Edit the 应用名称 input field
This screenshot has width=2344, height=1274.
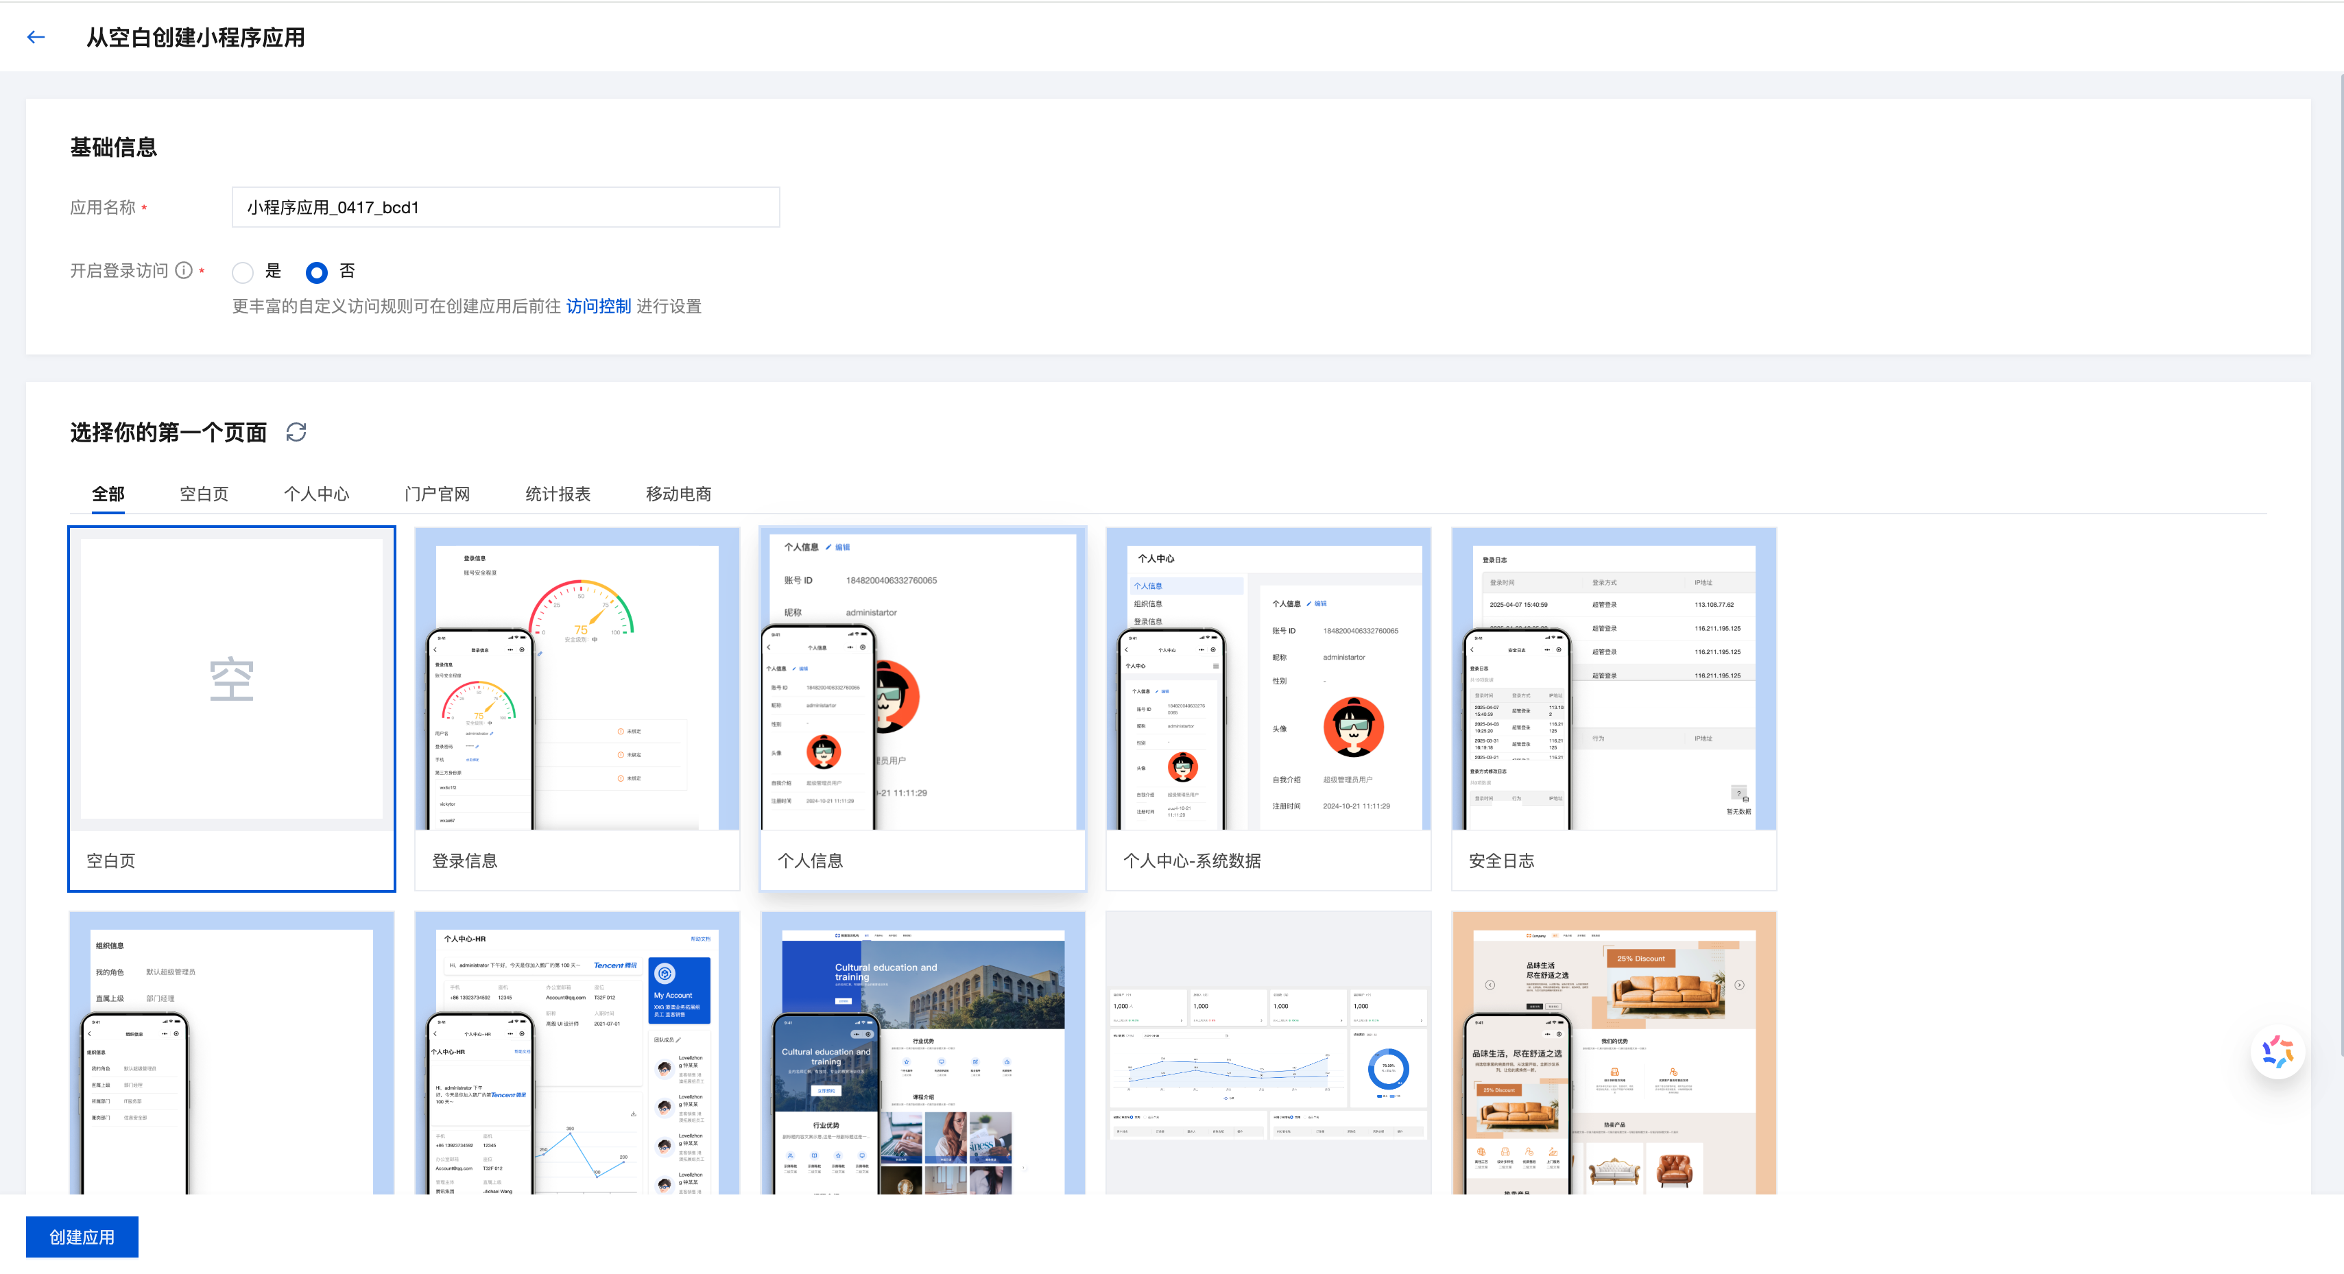click(x=506, y=208)
